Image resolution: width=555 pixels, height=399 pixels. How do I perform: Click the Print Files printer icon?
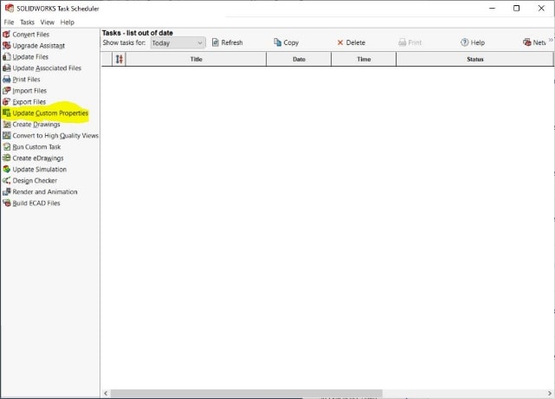(6, 80)
